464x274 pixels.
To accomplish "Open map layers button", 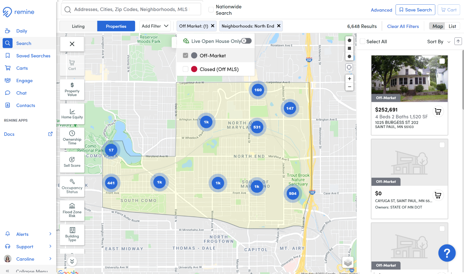I will (348, 263).
